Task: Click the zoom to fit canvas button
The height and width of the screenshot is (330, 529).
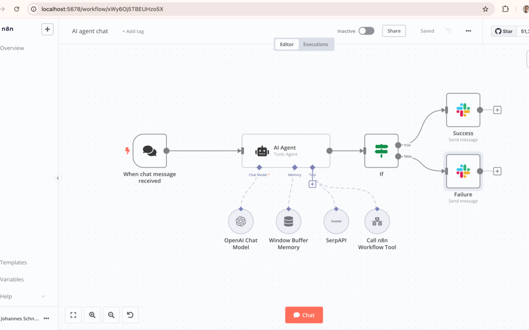Action: (x=73, y=315)
